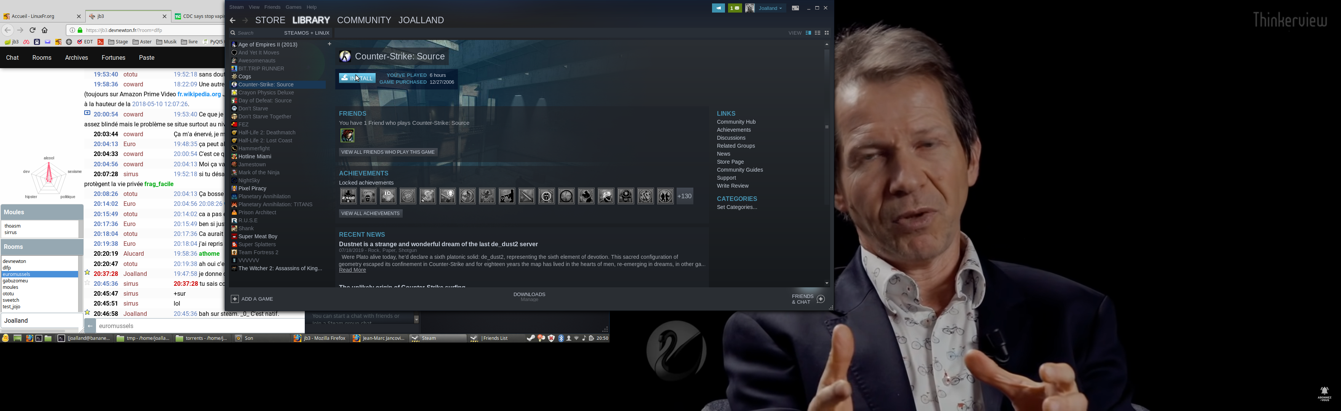Open Community Hub link
Screen dimensions: 1341x411
point(736,122)
